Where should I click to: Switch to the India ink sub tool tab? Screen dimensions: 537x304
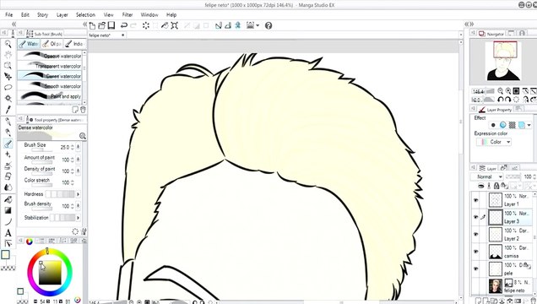point(74,44)
